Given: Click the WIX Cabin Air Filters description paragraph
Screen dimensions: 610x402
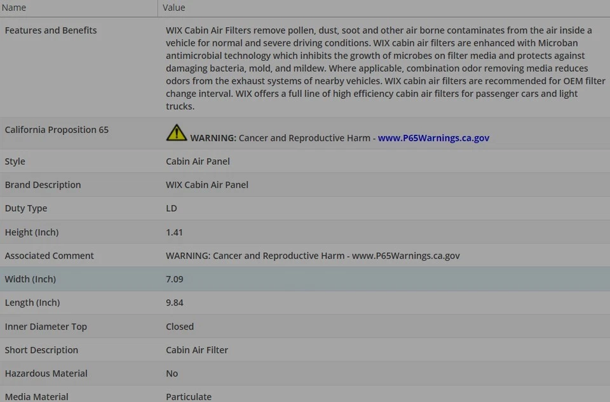Looking at the screenshot, I should tap(385, 68).
